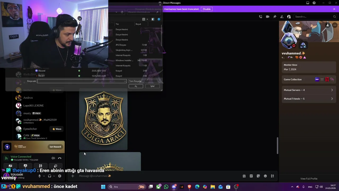Dismiss the Streamer Mode purple banner
Image resolution: width=339 pixels, height=191 pixels.
click(334, 9)
